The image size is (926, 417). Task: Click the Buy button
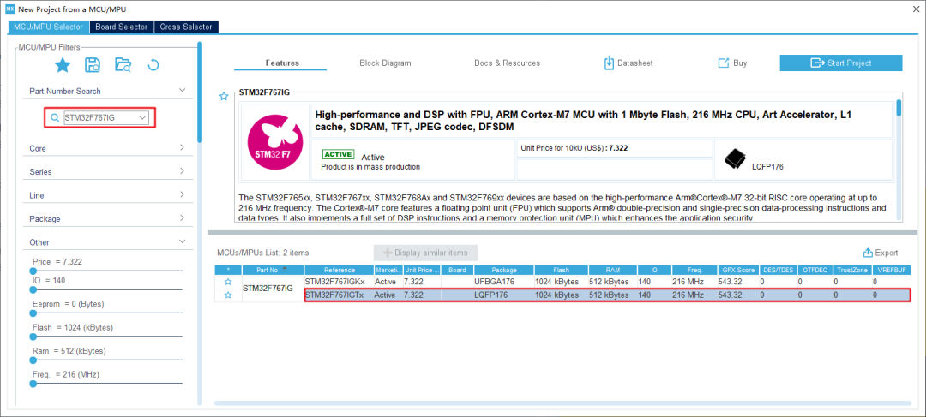click(732, 63)
